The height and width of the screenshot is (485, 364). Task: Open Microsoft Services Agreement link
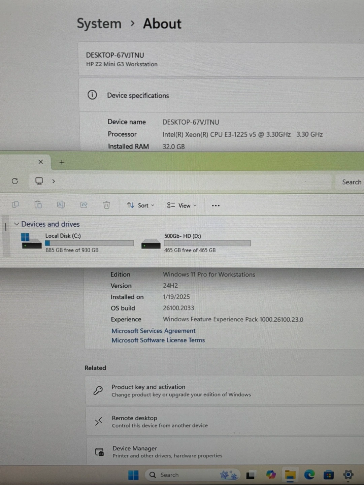(154, 331)
